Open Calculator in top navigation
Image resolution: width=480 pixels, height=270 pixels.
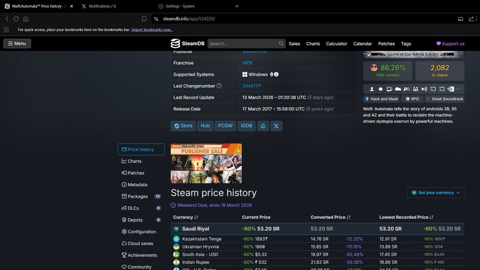(336, 44)
